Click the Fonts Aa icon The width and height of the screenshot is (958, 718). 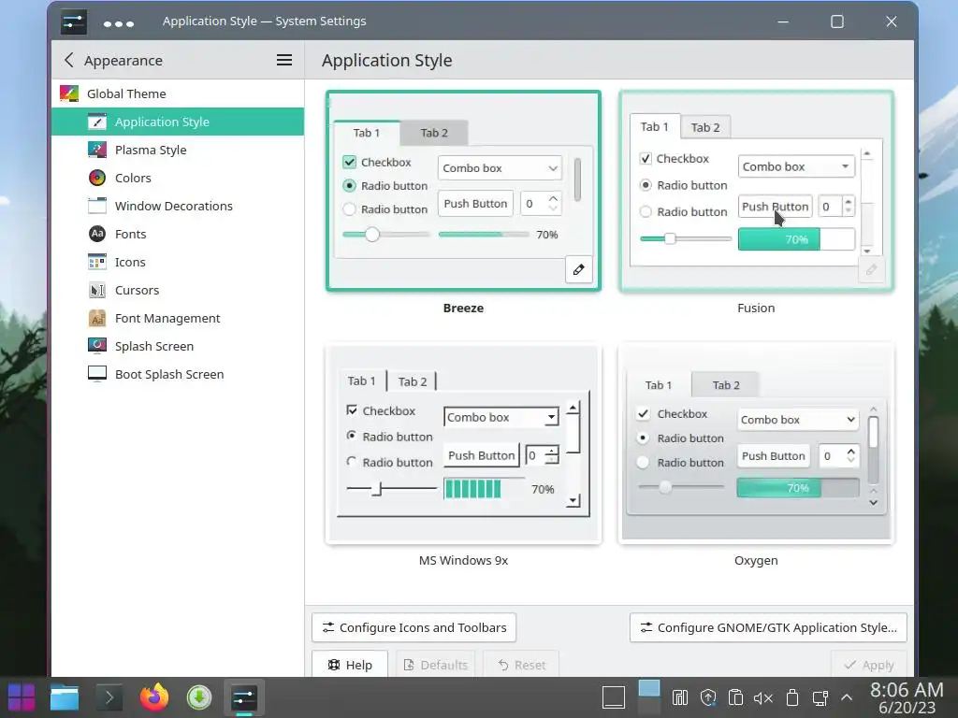(x=97, y=234)
